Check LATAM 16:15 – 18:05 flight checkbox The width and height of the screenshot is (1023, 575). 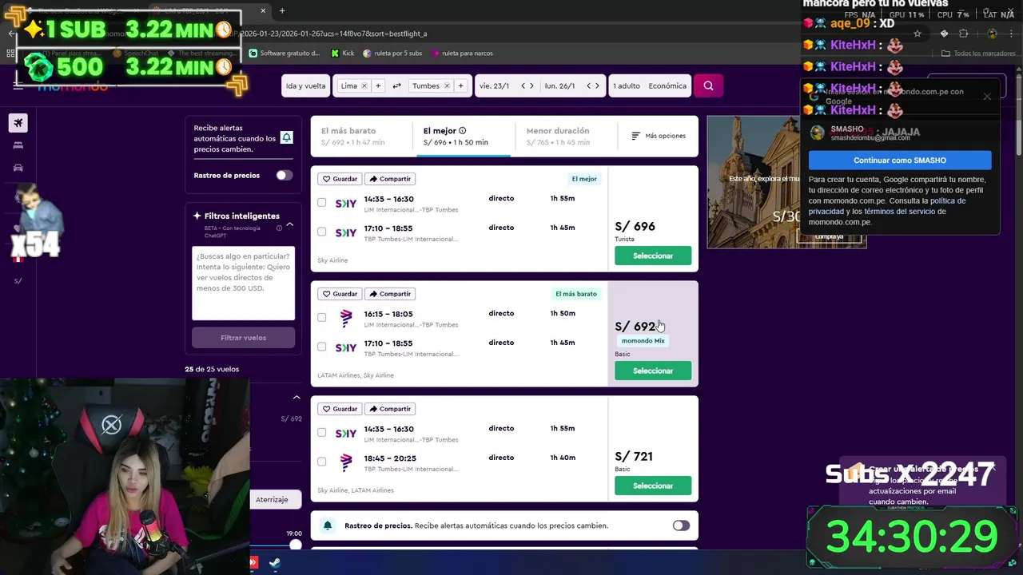coord(322,318)
